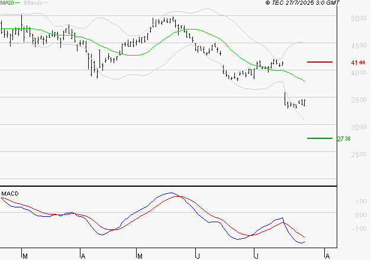Image resolution: width=371 pixels, height=260 pixels.
Task: Click the 5000 price axis label
Action: point(359,19)
